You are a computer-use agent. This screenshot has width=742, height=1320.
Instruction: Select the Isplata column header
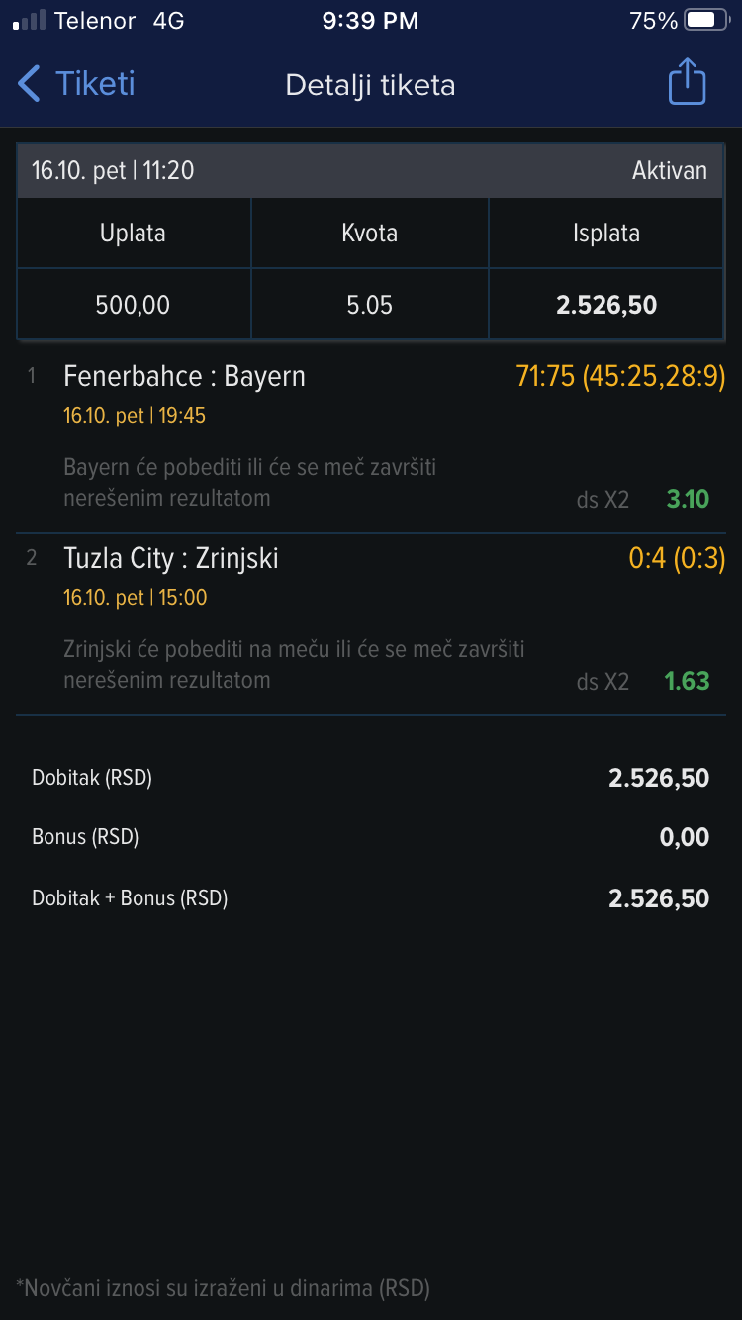tap(605, 234)
